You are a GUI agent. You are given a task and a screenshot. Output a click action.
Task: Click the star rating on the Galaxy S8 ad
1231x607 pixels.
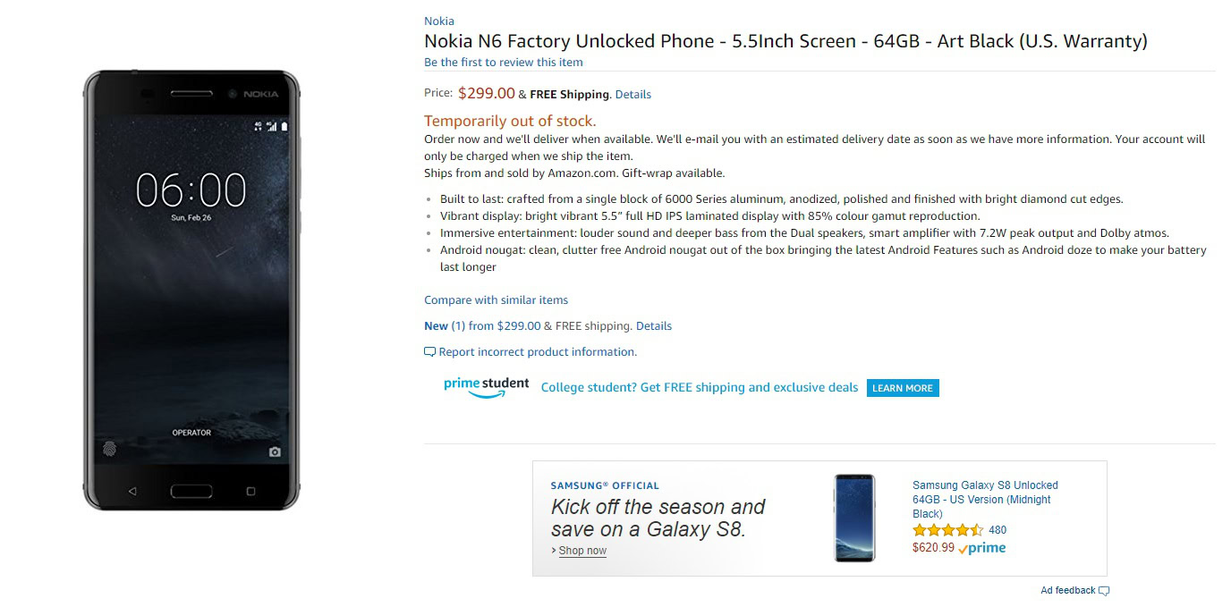947,530
